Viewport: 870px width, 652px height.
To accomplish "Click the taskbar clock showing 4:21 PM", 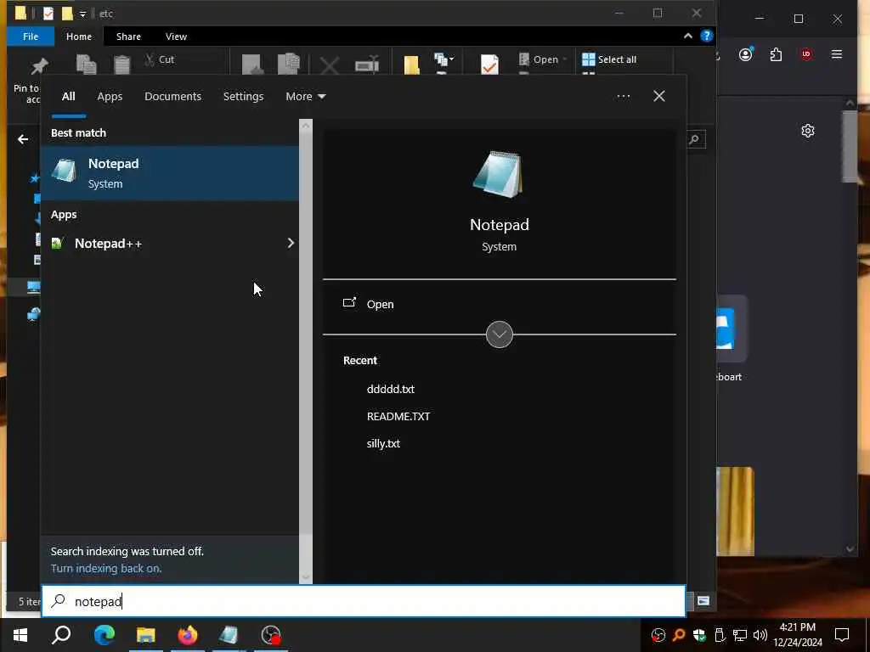I will click(x=798, y=635).
